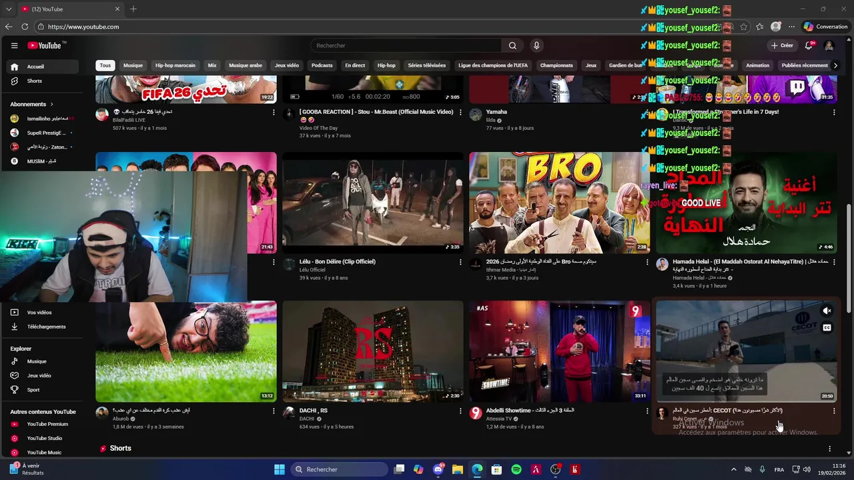This screenshot has width=854, height=480.
Task: Open Spotify from the taskbar
Action: click(x=516, y=469)
